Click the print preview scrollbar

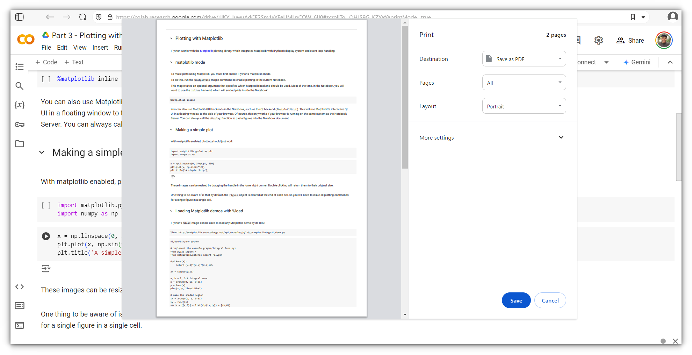point(405,98)
